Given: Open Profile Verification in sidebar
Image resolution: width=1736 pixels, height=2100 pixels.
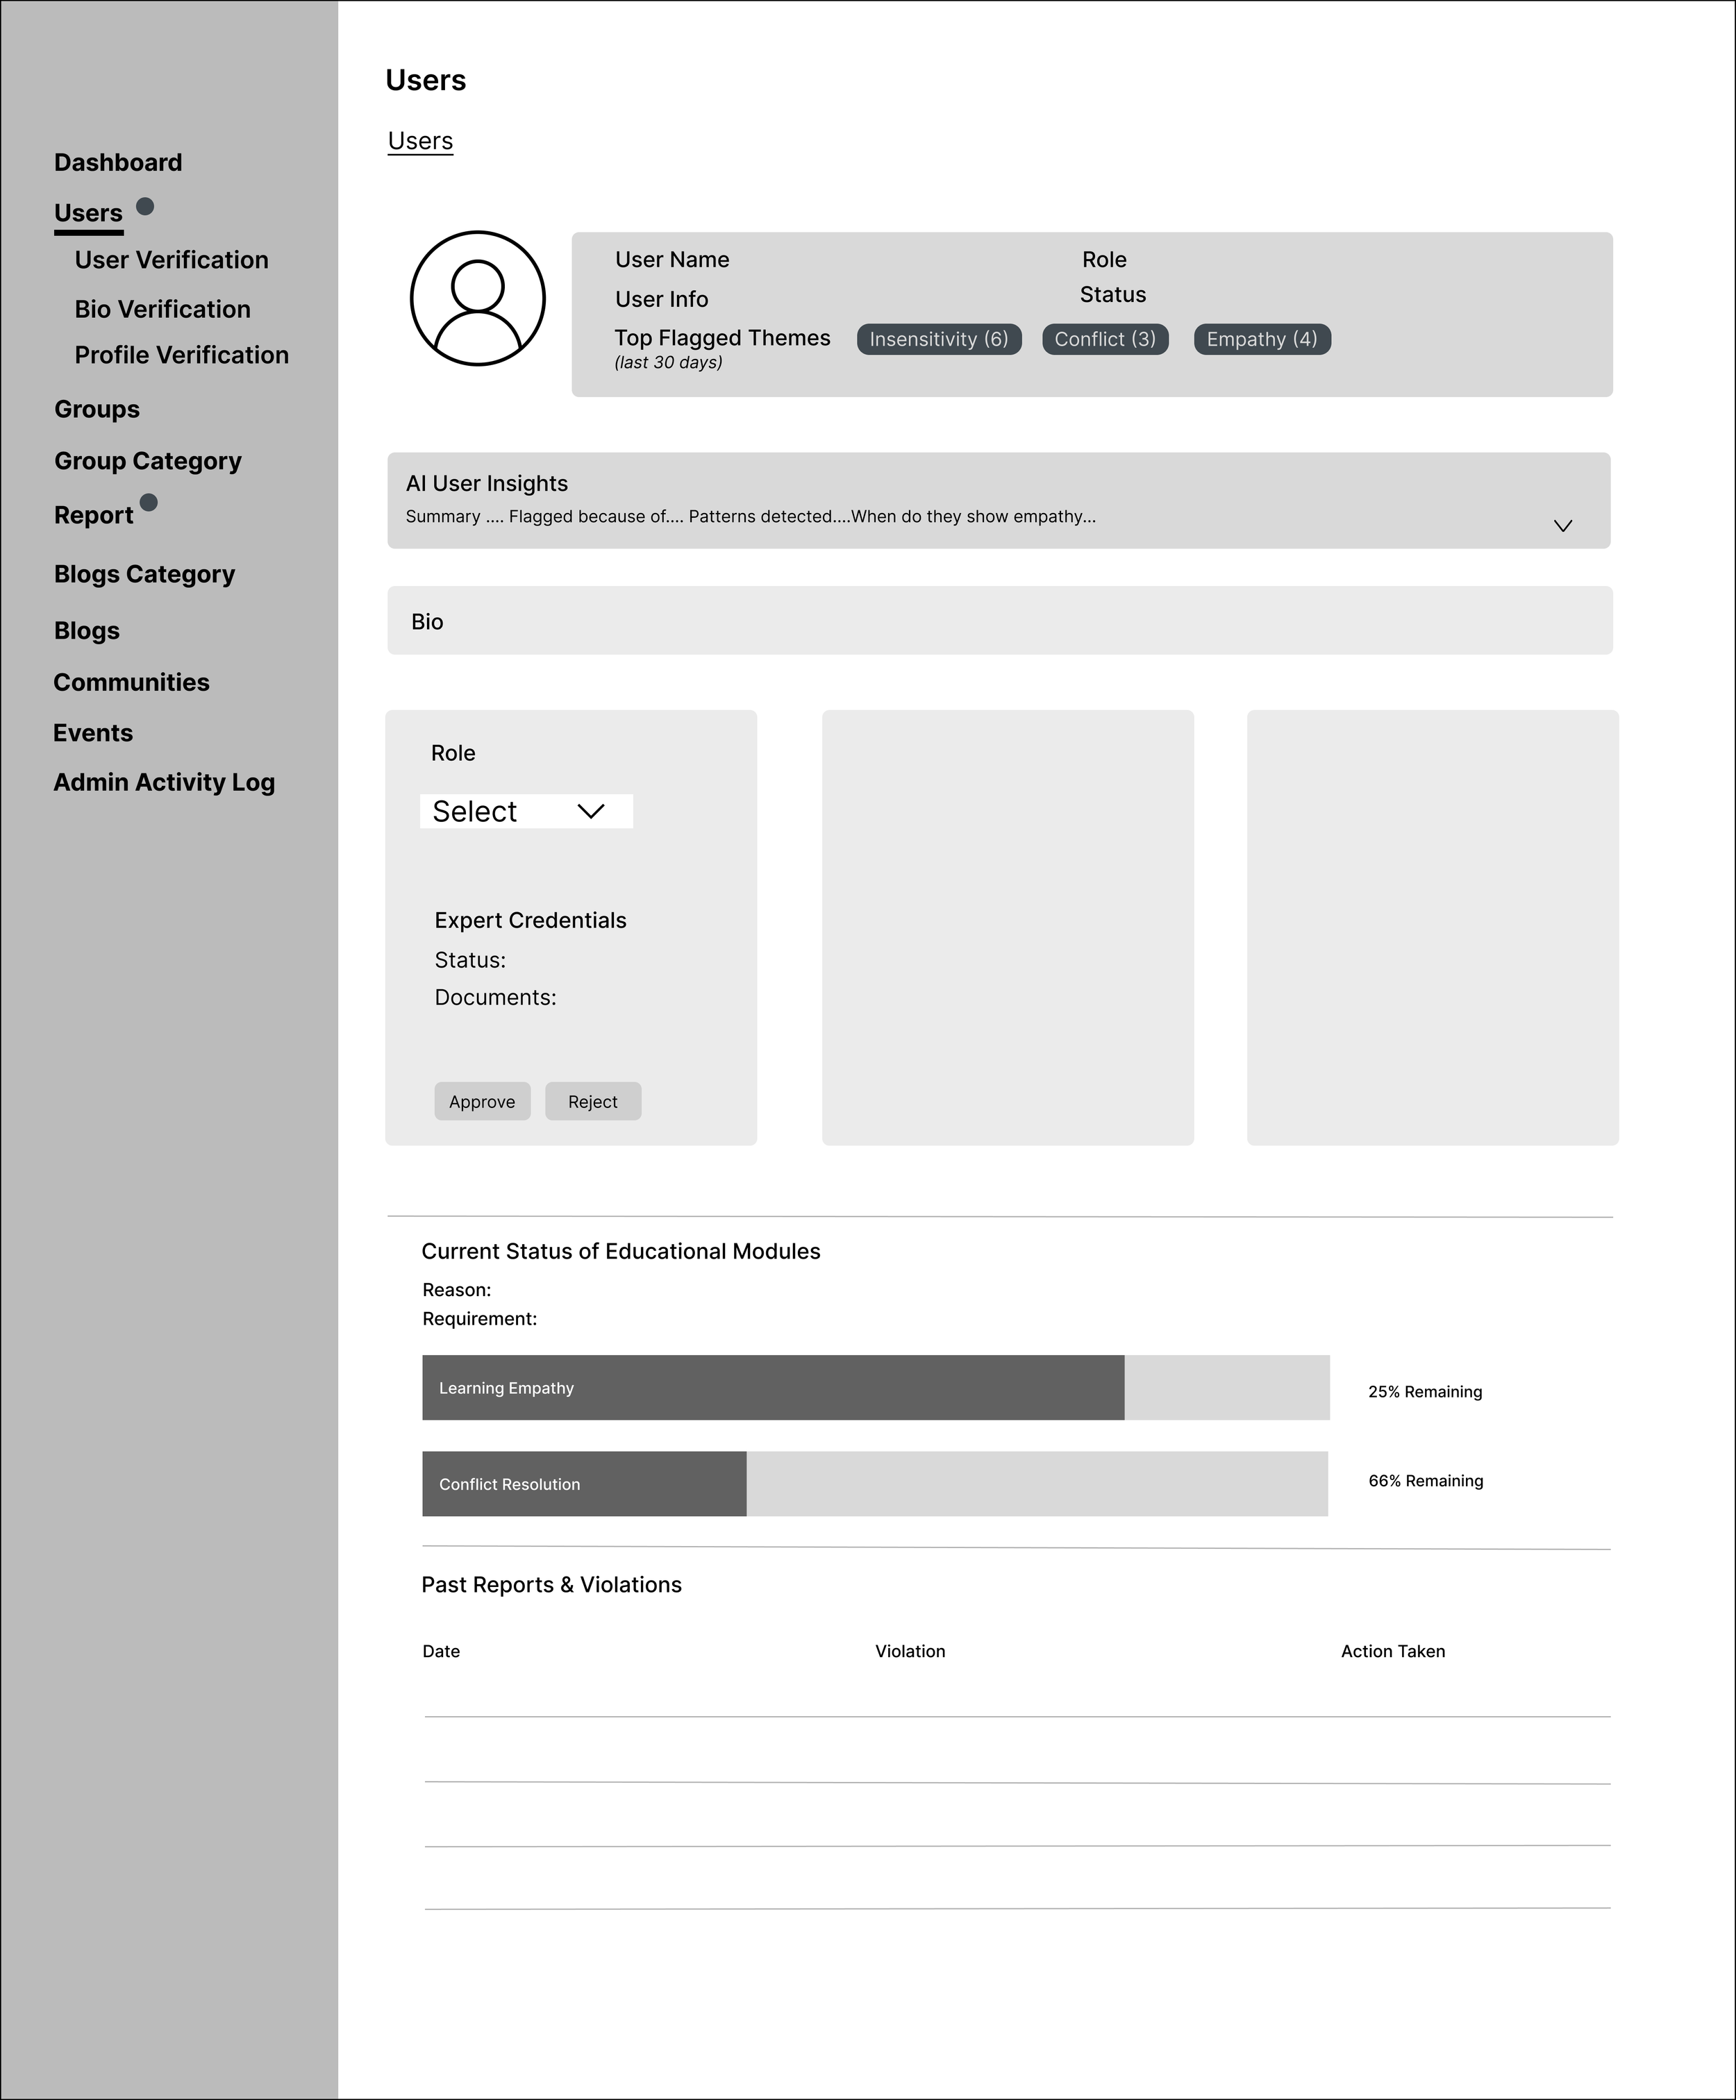Looking at the screenshot, I should point(181,355).
